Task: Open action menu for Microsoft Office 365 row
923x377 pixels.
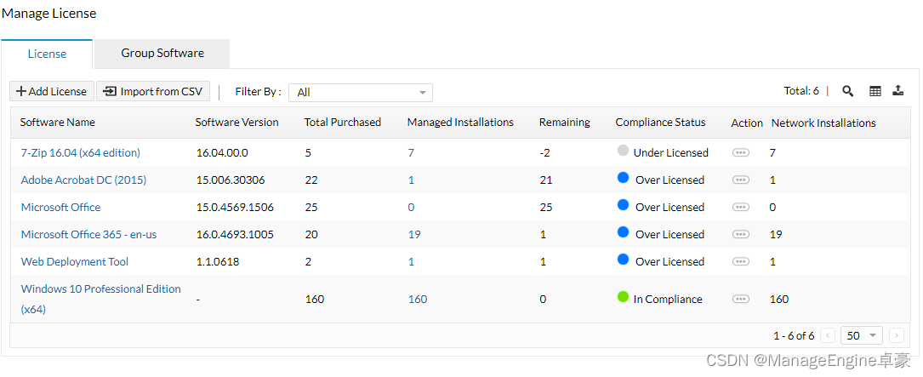Action: pos(740,234)
